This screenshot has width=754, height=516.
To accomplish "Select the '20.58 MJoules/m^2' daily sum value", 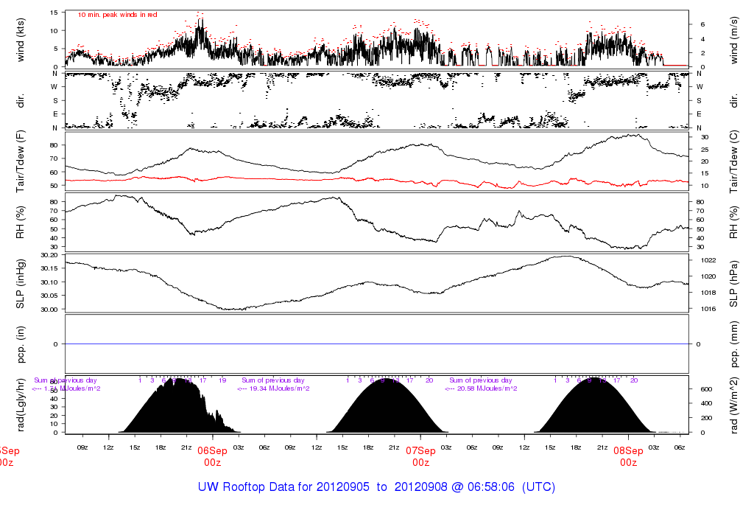I will click(x=487, y=388).
